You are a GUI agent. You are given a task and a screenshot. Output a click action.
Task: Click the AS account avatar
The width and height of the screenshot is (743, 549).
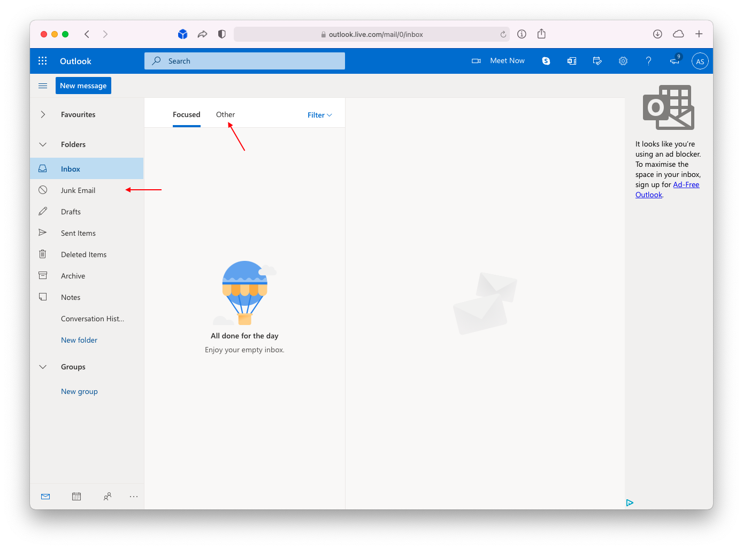(x=700, y=61)
